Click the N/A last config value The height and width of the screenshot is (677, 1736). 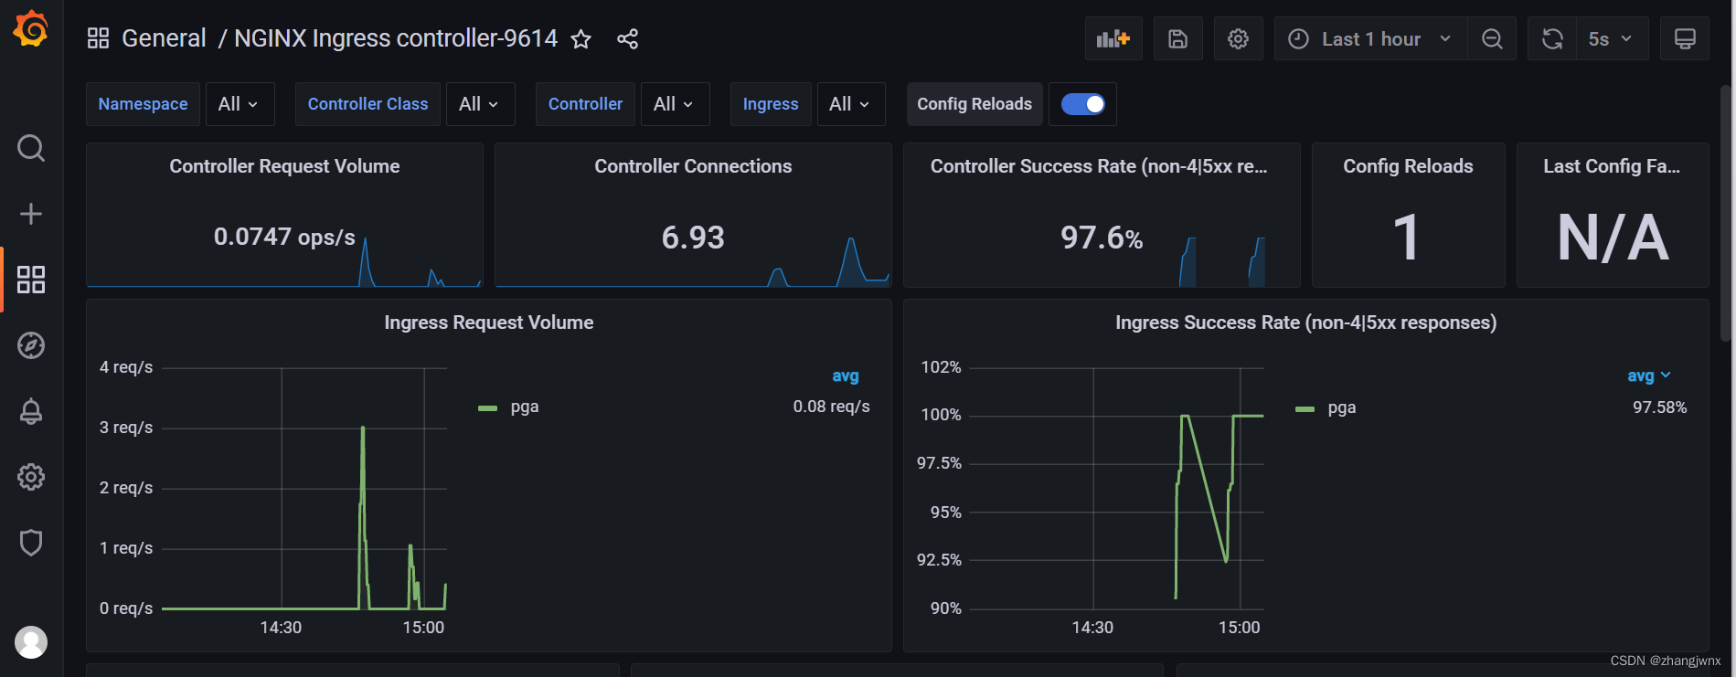click(1613, 238)
